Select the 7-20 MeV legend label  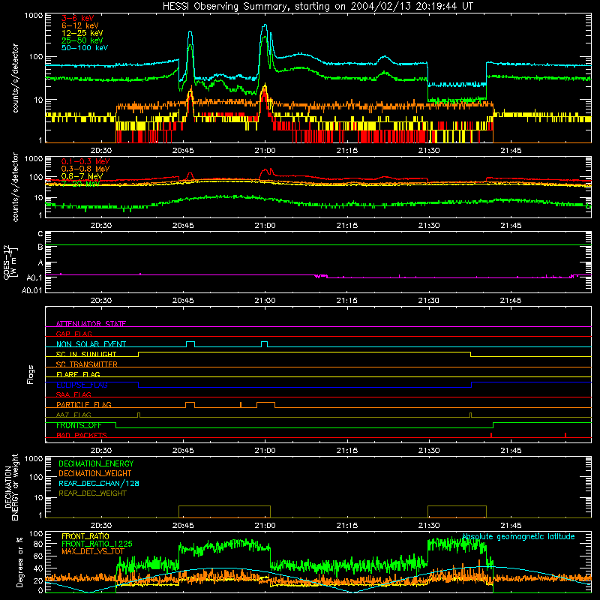tap(80, 184)
